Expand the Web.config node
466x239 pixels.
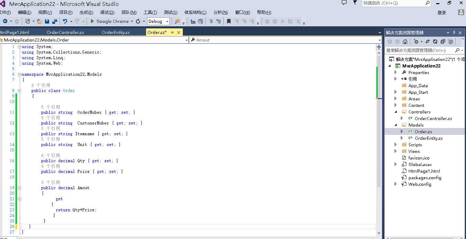[396, 184]
